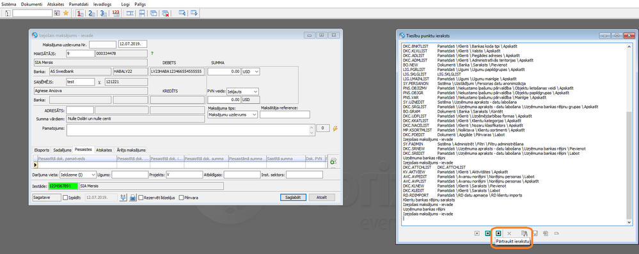Click the Maksātāja reference input field

pos(285,115)
